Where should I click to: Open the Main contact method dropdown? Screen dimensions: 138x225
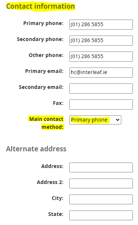[95, 120]
